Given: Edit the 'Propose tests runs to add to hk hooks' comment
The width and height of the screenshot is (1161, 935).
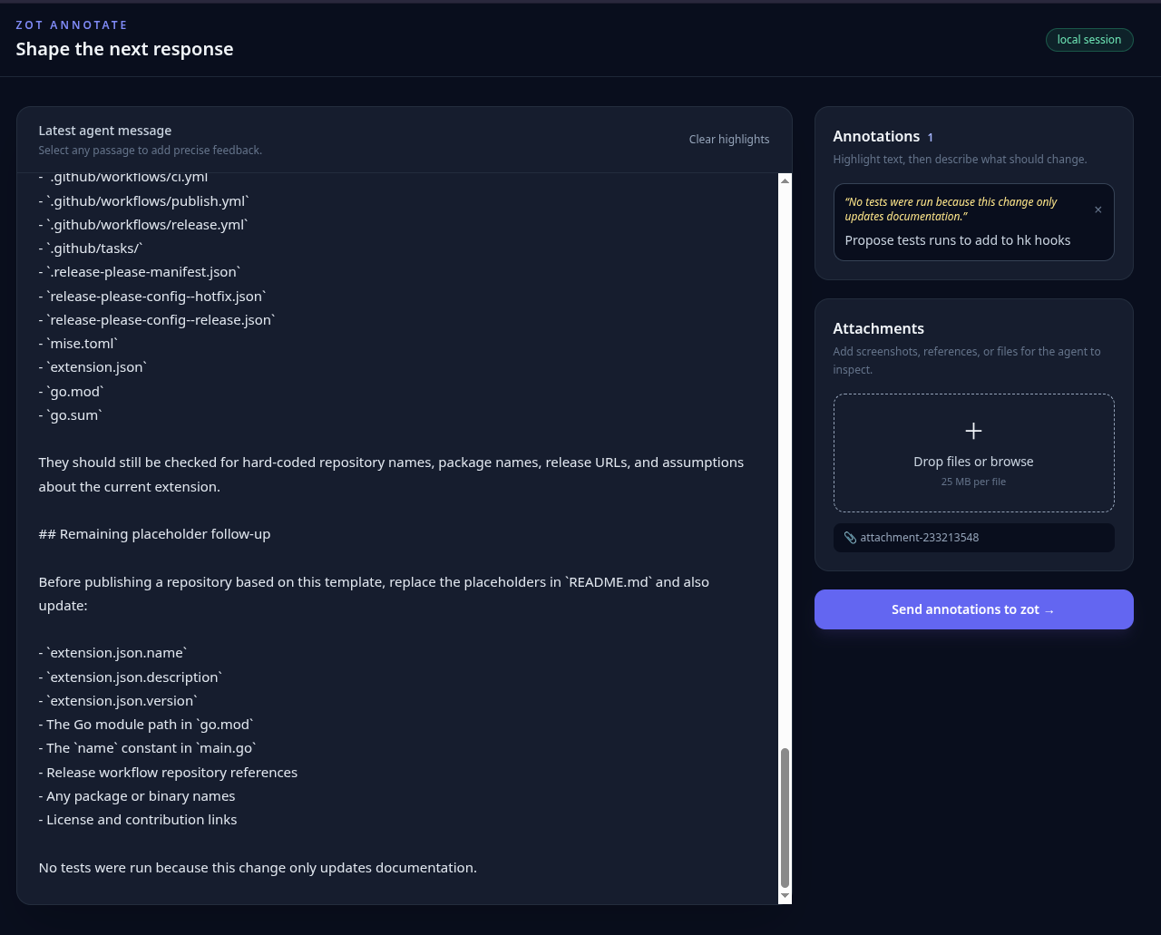Looking at the screenshot, I should [x=958, y=240].
